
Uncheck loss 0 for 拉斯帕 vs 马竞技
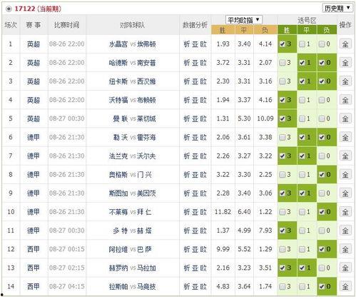(322, 286)
